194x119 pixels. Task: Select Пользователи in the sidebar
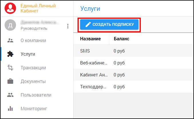pyautogui.click(x=36, y=95)
